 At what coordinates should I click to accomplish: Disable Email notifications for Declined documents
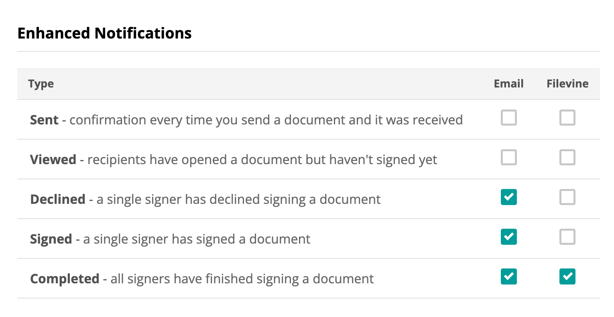pyautogui.click(x=508, y=197)
